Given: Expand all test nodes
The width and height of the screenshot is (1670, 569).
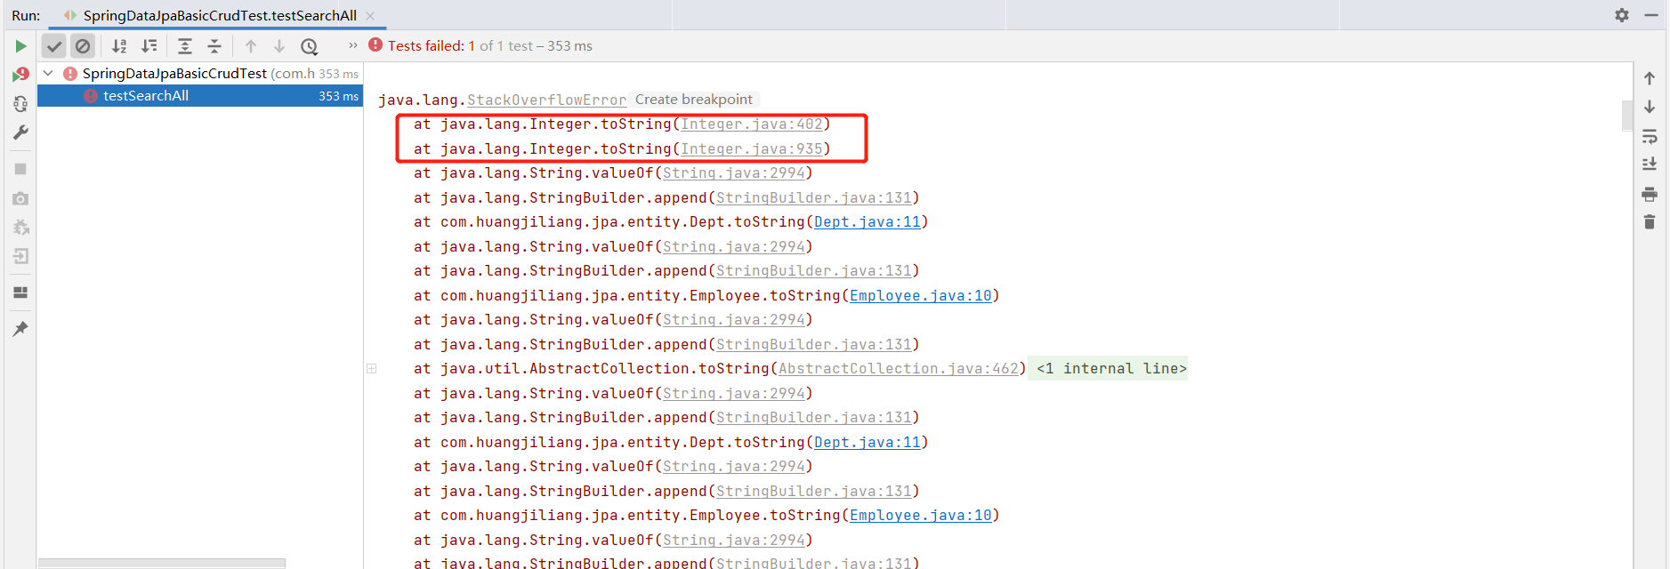Looking at the screenshot, I should 185,46.
